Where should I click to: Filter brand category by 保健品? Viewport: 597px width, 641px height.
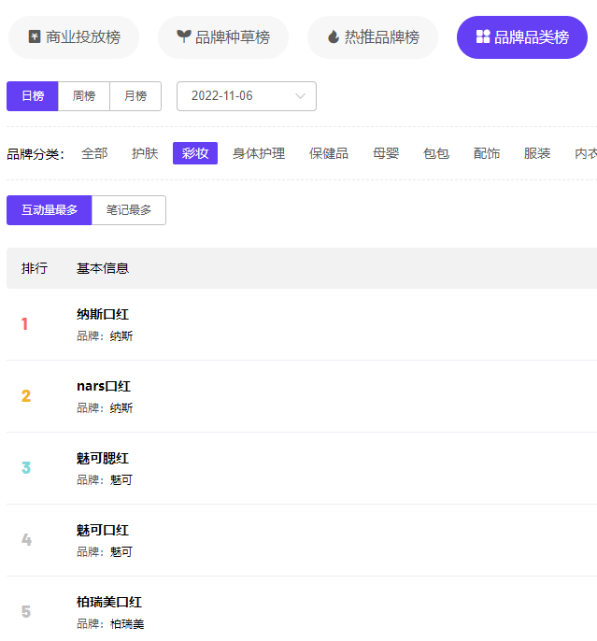(x=329, y=153)
